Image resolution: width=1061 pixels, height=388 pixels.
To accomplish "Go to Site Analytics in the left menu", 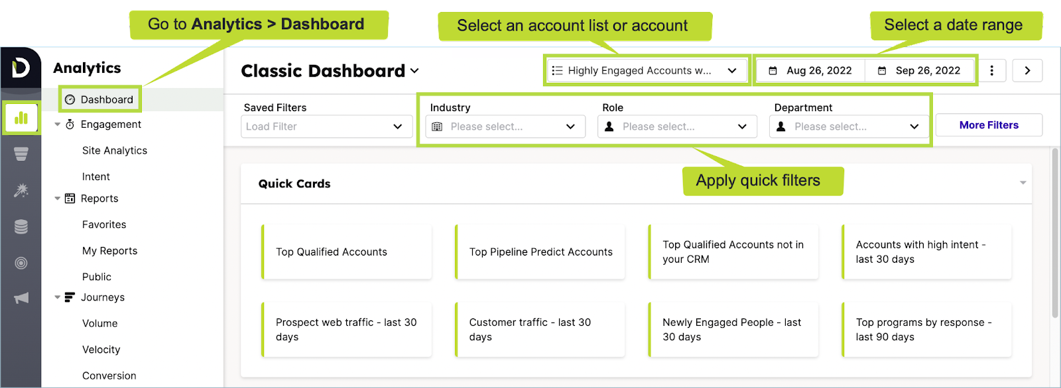I will click(113, 150).
